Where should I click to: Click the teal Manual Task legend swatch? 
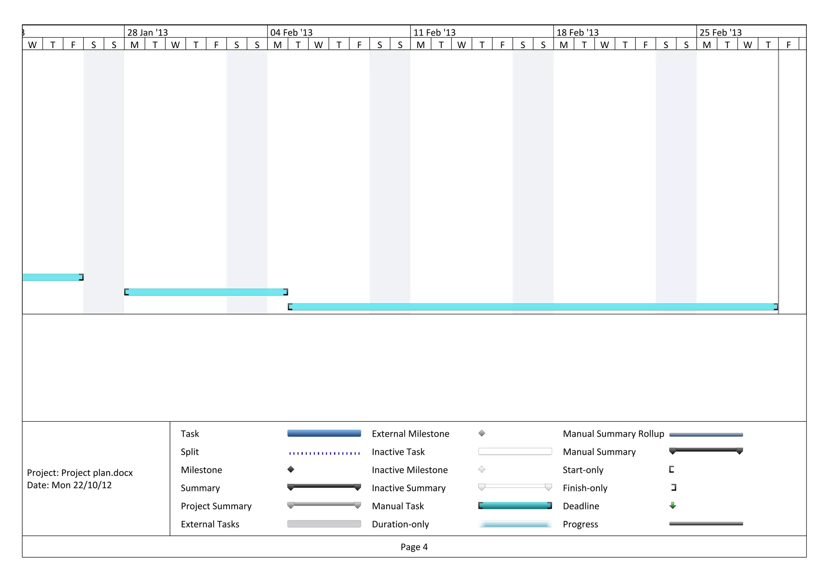tap(515, 506)
